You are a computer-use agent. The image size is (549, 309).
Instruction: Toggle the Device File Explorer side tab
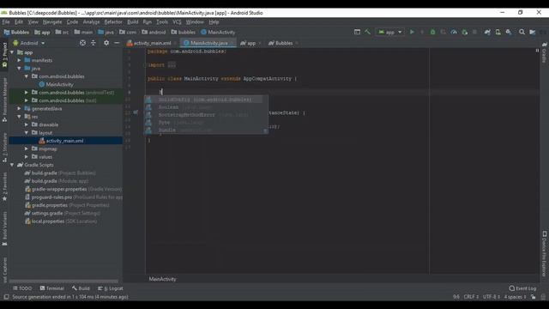pyautogui.click(x=544, y=254)
